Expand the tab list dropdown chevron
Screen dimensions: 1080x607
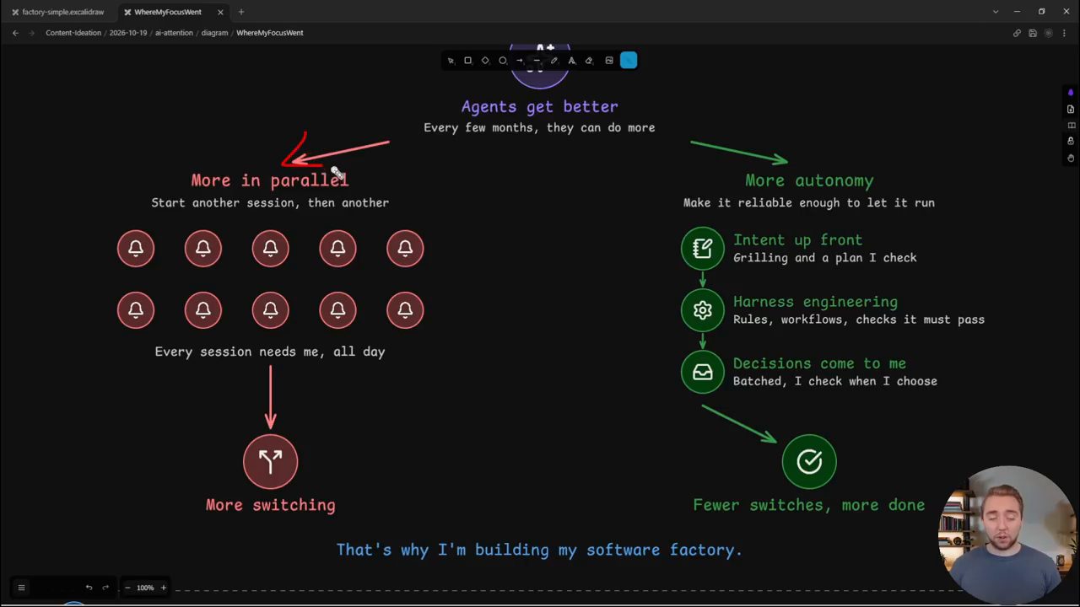coord(996,12)
